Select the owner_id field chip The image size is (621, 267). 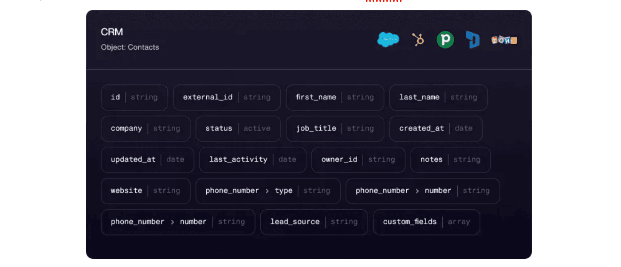pos(358,160)
